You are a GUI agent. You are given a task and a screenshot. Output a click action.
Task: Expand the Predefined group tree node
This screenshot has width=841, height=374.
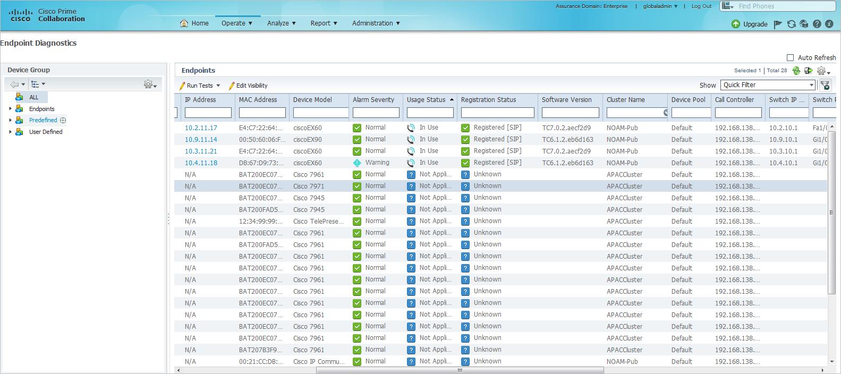10,121
